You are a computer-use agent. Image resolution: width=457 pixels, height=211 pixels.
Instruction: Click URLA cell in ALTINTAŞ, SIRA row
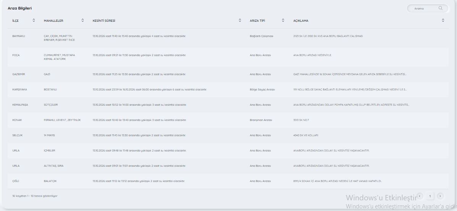pos(16,166)
